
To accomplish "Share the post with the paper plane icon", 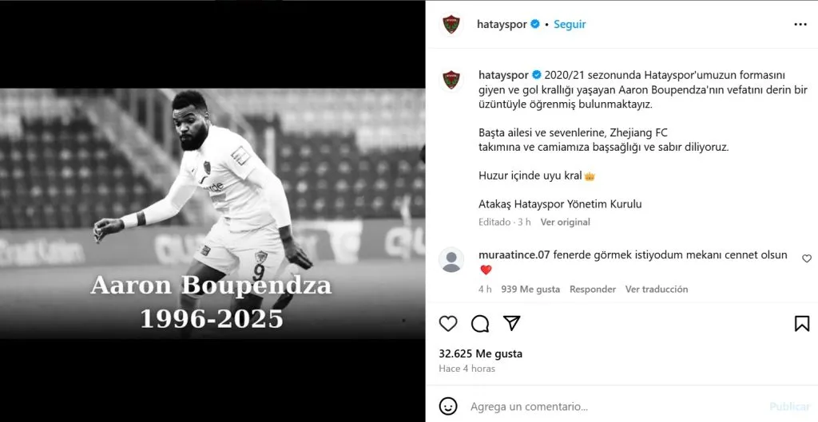I will (512, 323).
